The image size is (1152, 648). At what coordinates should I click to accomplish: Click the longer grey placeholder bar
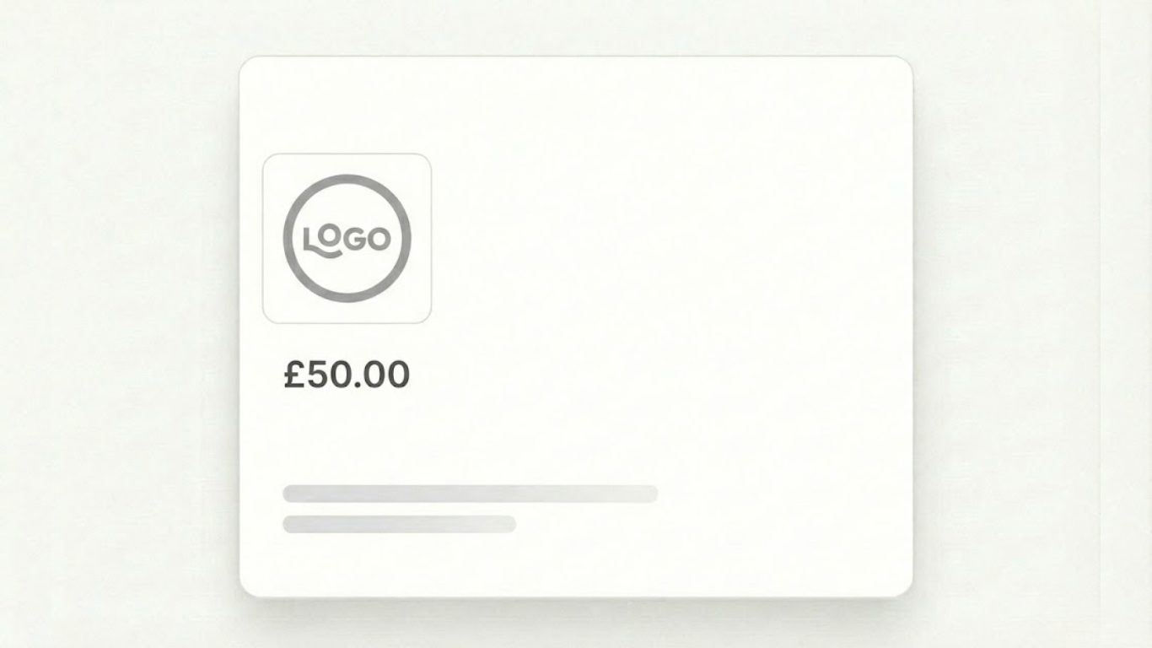click(470, 494)
